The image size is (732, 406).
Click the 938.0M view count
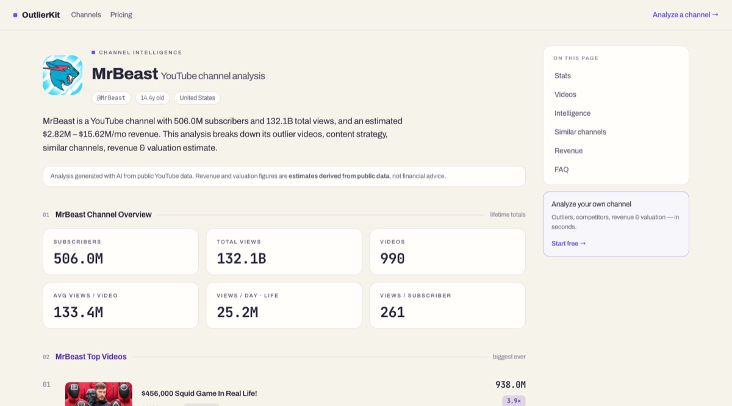tap(511, 385)
